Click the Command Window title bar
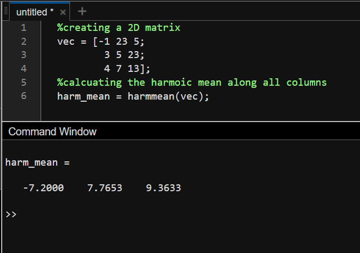 pyautogui.click(x=52, y=131)
